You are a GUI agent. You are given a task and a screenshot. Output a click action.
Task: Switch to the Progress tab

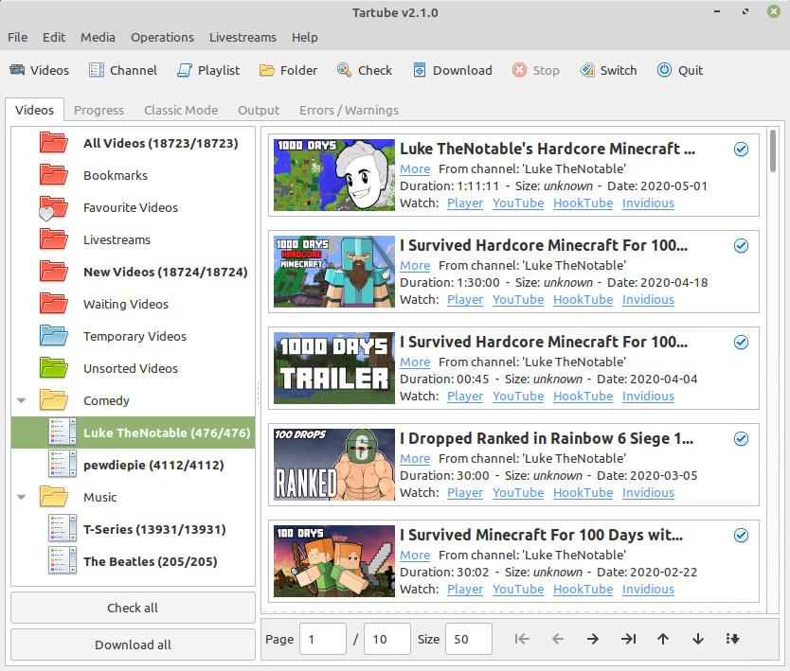click(x=99, y=110)
